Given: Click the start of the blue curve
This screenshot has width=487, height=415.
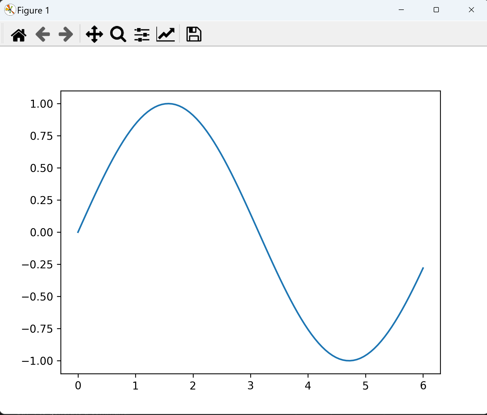Looking at the screenshot, I should pos(78,232).
